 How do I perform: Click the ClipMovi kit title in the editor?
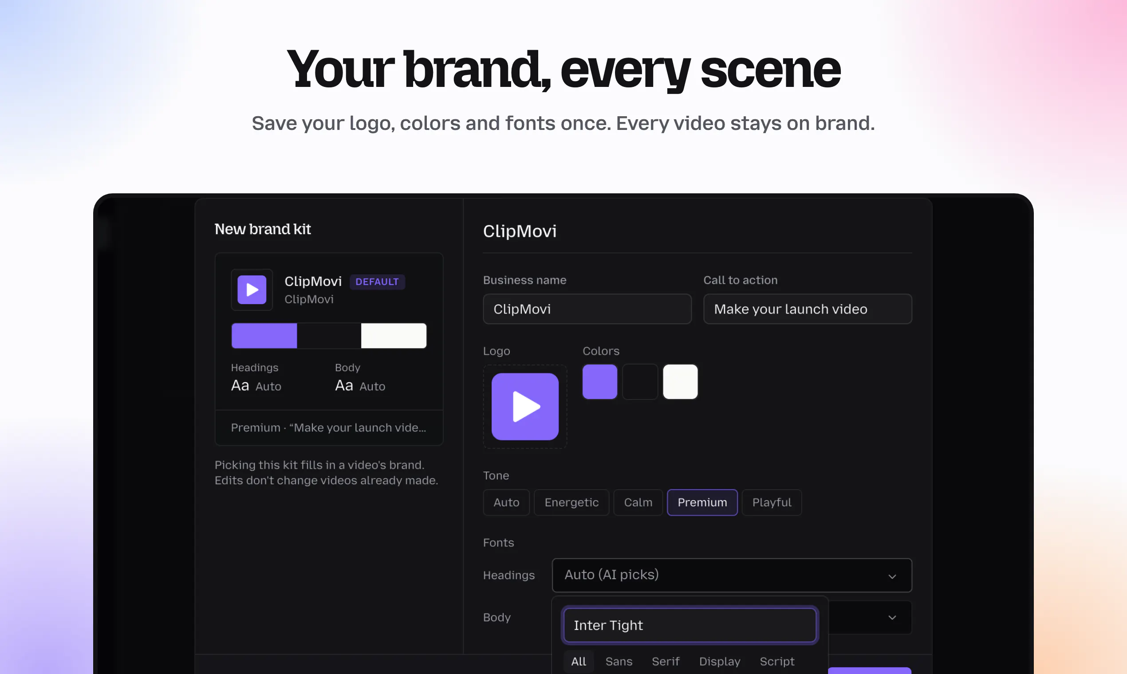tap(520, 231)
